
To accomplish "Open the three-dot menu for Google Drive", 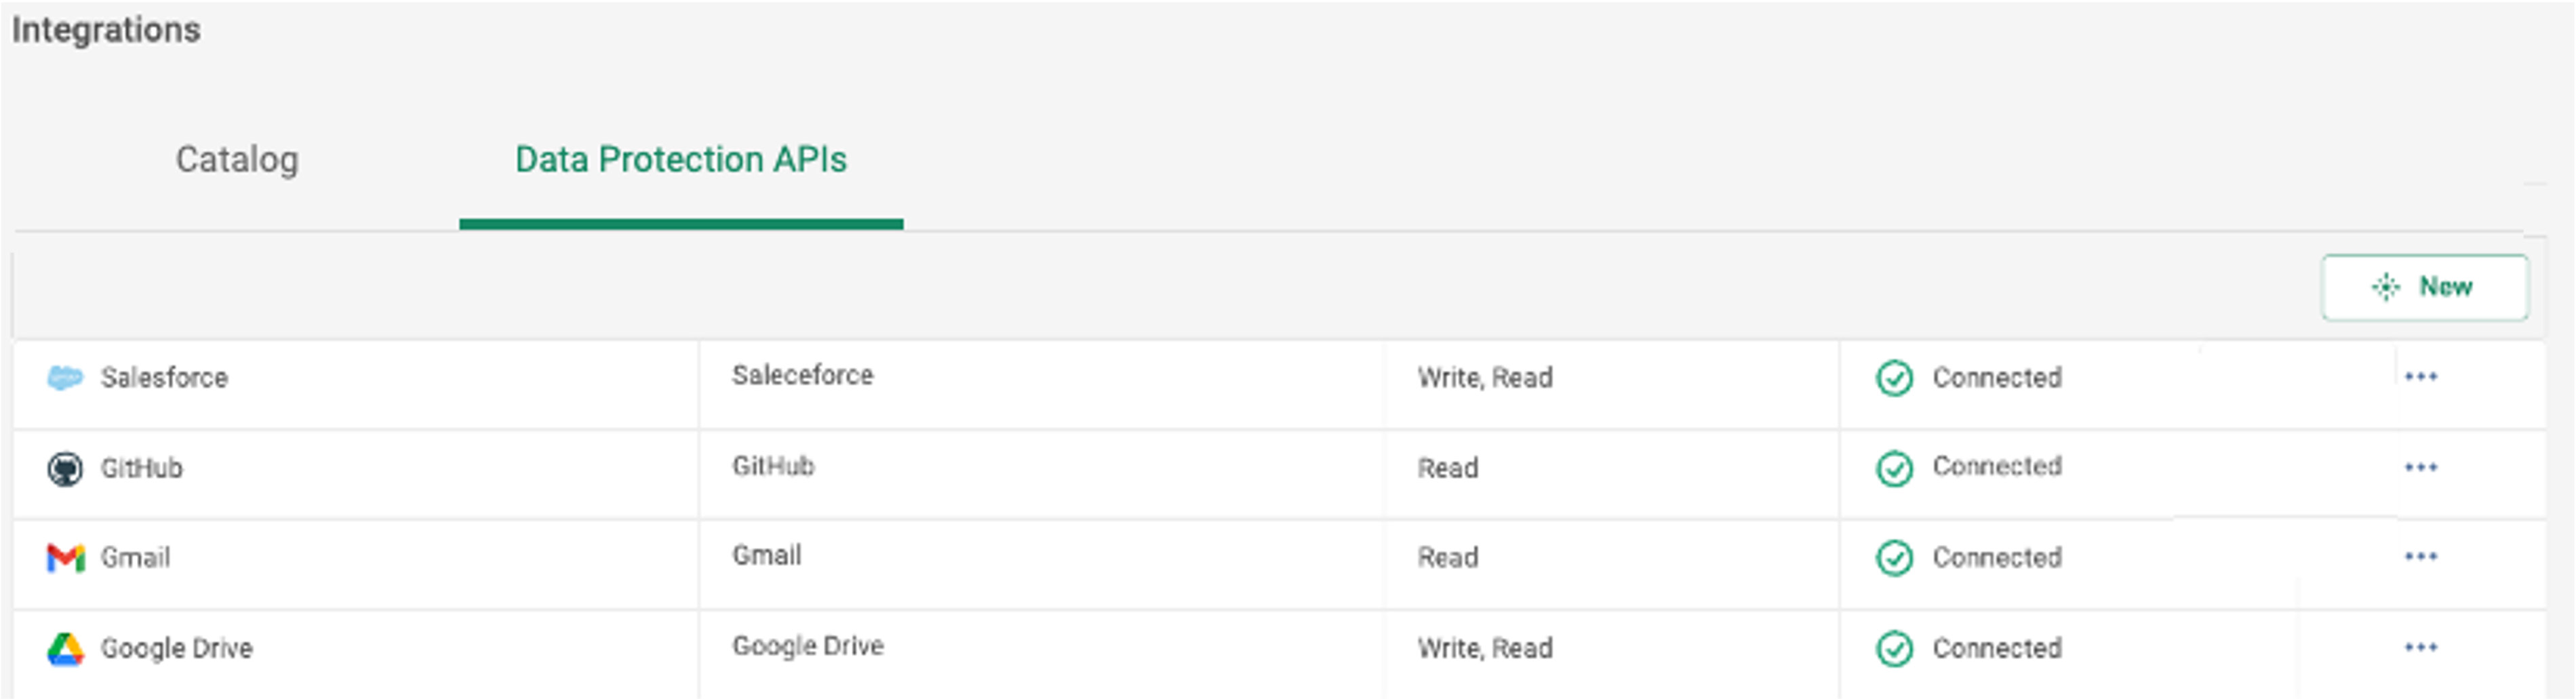I will click(2421, 647).
